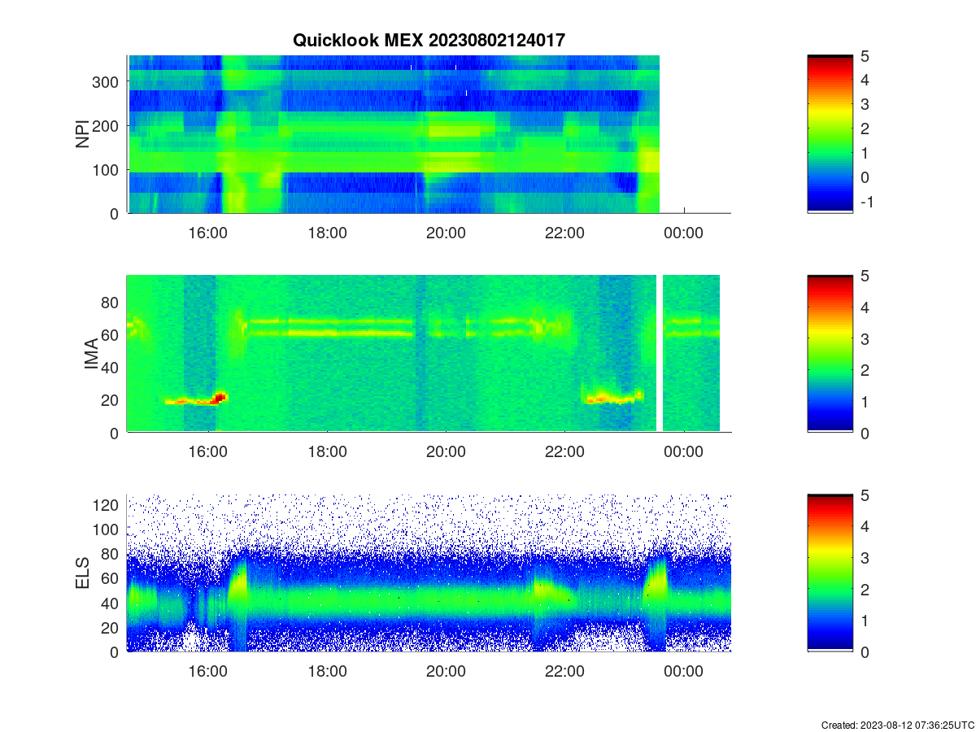Image resolution: width=976 pixels, height=732 pixels.
Task: Click the "18:00" tick under the NPI plot
Action: [x=328, y=232]
